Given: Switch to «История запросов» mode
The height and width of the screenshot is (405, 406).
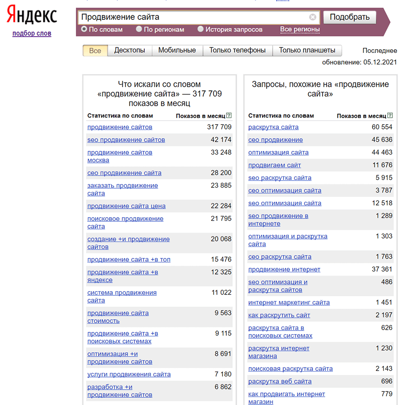Looking at the screenshot, I should point(199,29).
